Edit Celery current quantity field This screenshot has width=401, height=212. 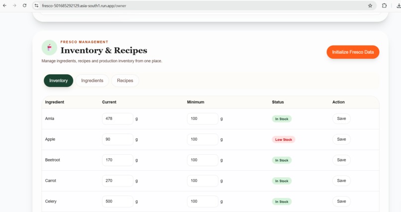117,202
